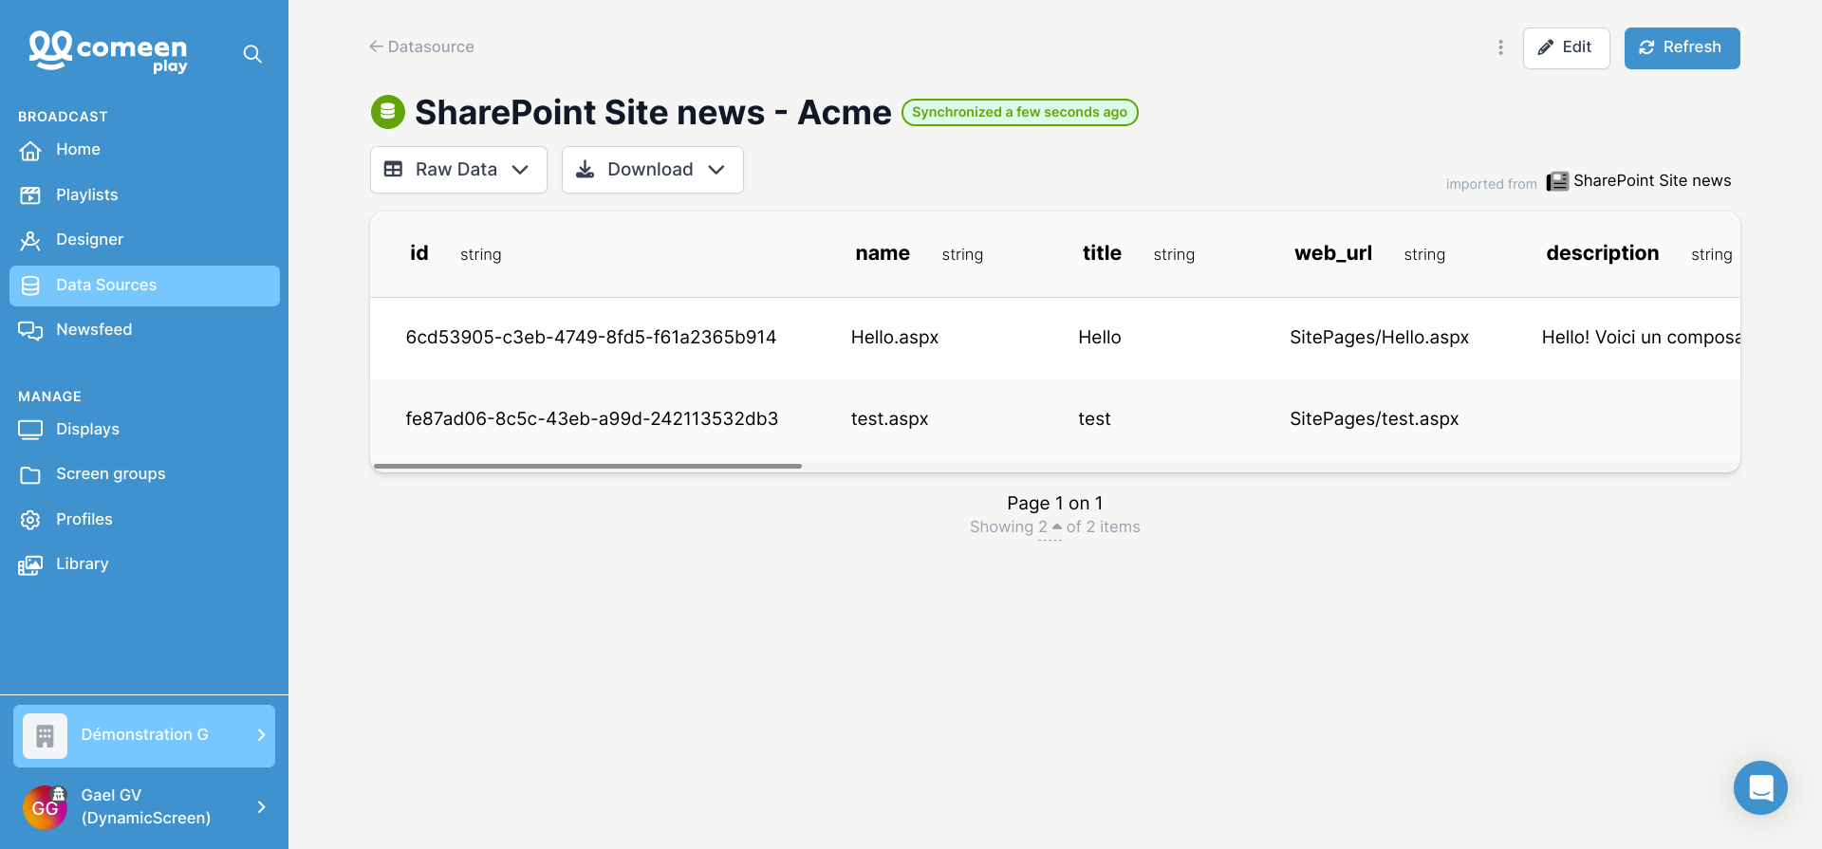1822x849 pixels.
Task: Open the SharePoint Site news import link
Action: pos(1651,181)
